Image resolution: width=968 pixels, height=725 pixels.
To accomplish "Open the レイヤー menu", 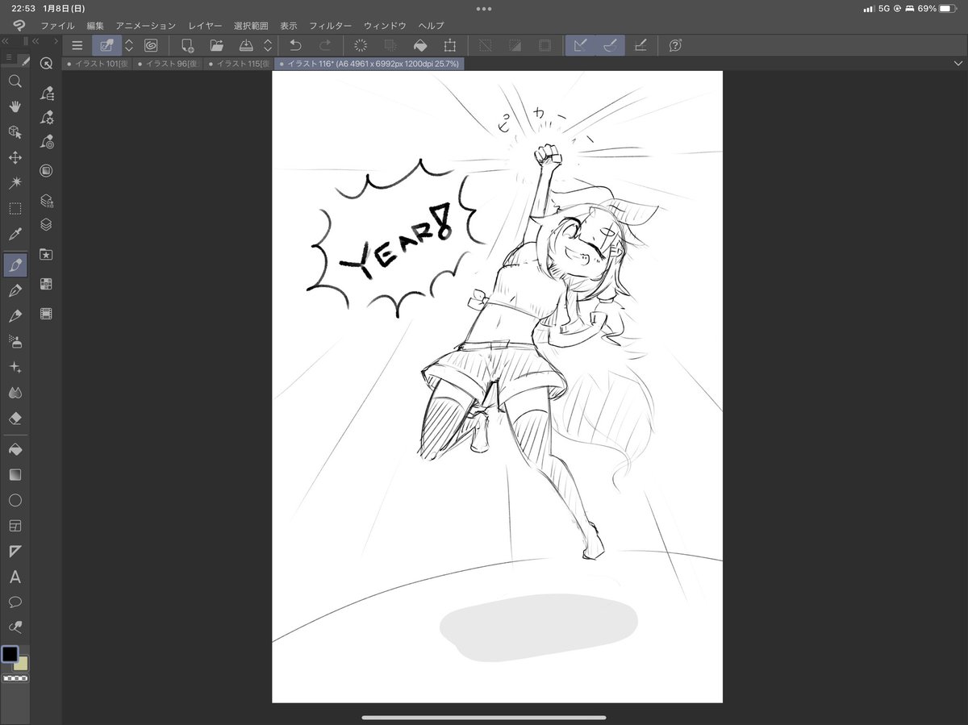I will point(205,26).
